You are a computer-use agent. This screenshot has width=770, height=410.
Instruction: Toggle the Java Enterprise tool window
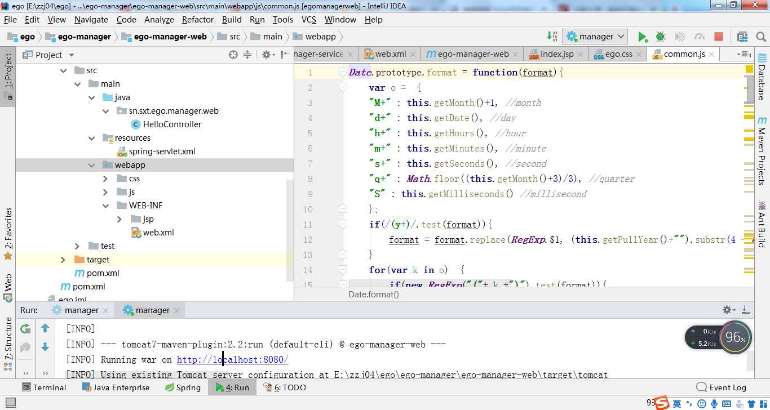(x=116, y=387)
